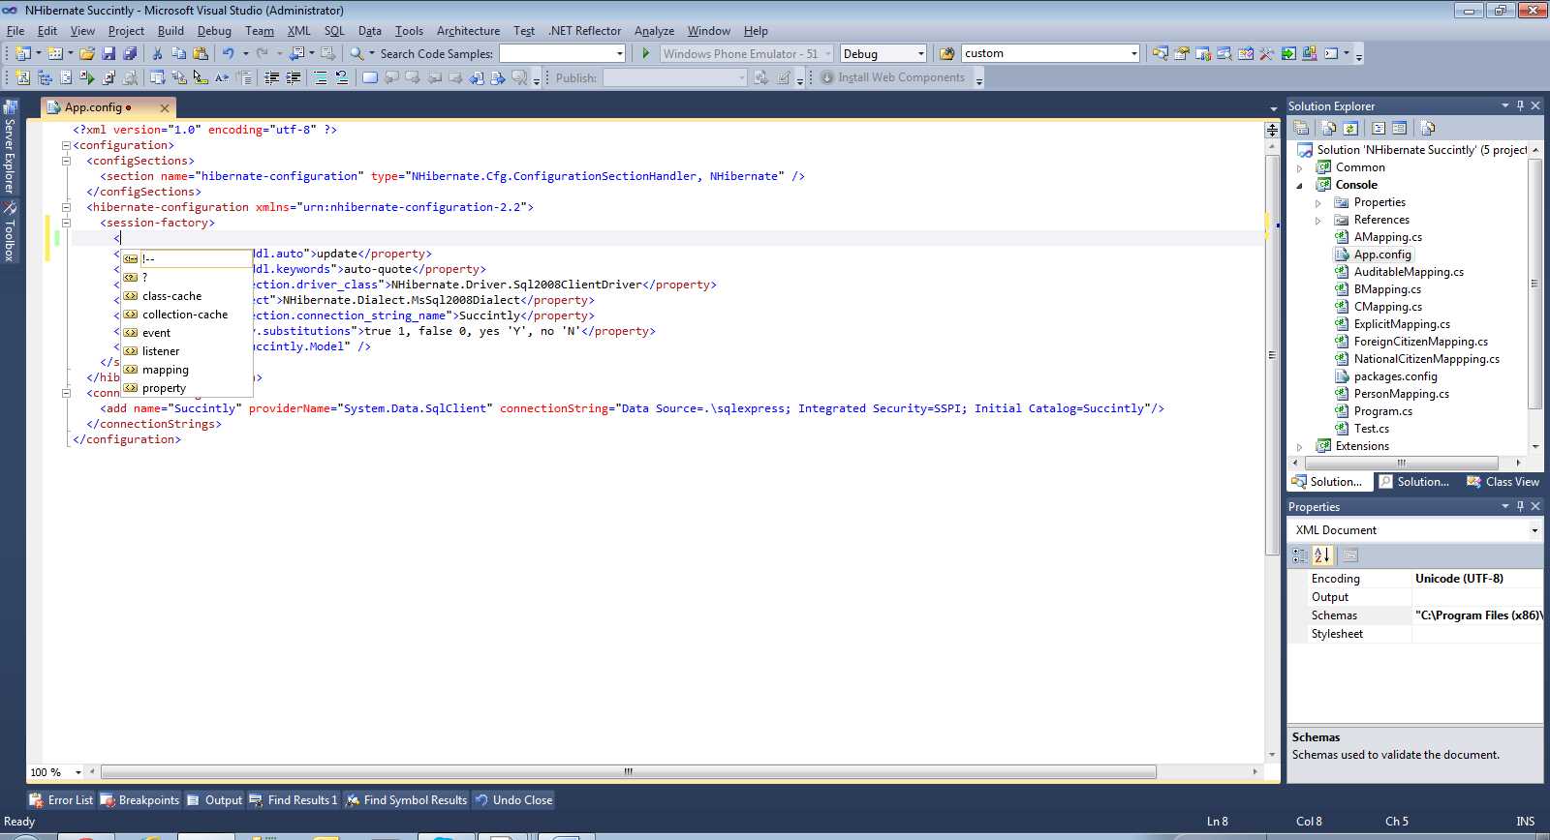The height and width of the screenshot is (840, 1550).
Task: Toggle a bookmark on the current line
Action: click(x=369, y=77)
